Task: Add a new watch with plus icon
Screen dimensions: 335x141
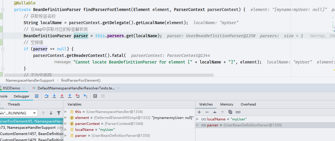Action: pyautogui.click(x=199, y=112)
